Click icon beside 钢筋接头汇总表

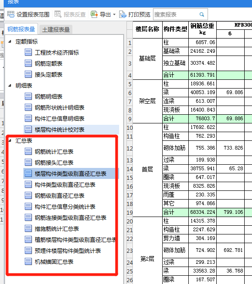coord(28,162)
